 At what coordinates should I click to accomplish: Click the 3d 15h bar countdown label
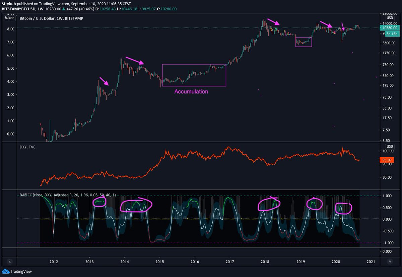392,34
